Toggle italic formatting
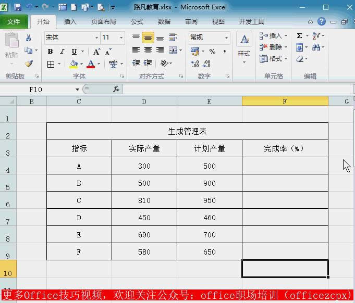This screenshot has height=303, width=355. pos(62,52)
